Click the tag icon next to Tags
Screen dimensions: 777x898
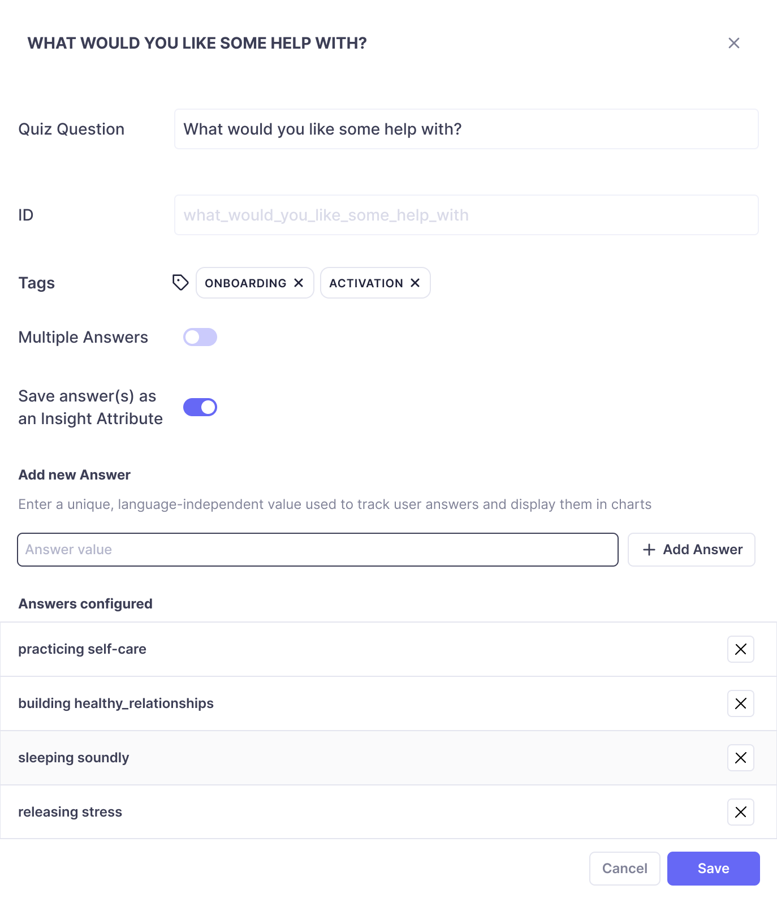[x=180, y=282]
